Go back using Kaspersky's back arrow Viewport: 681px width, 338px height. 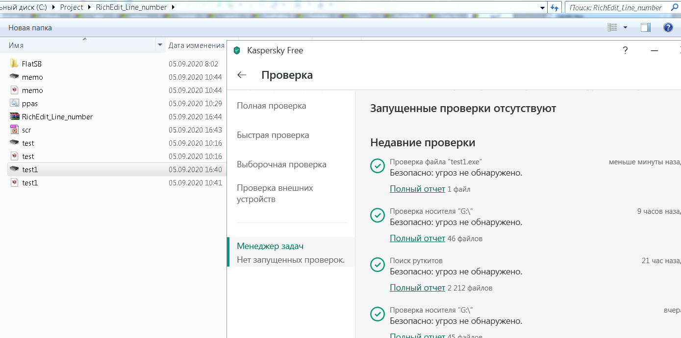coord(241,75)
